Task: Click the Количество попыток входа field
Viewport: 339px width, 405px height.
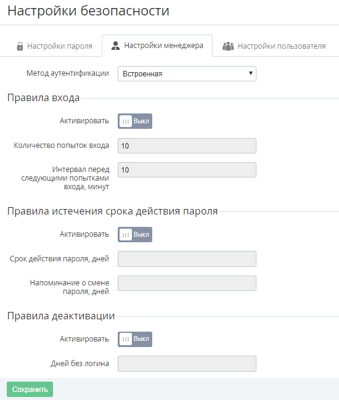Action: [187, 145]
